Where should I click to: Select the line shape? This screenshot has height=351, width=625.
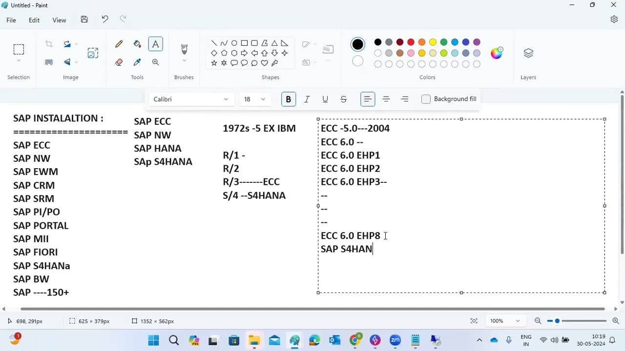pyautogui.click(x=214, y=43)
